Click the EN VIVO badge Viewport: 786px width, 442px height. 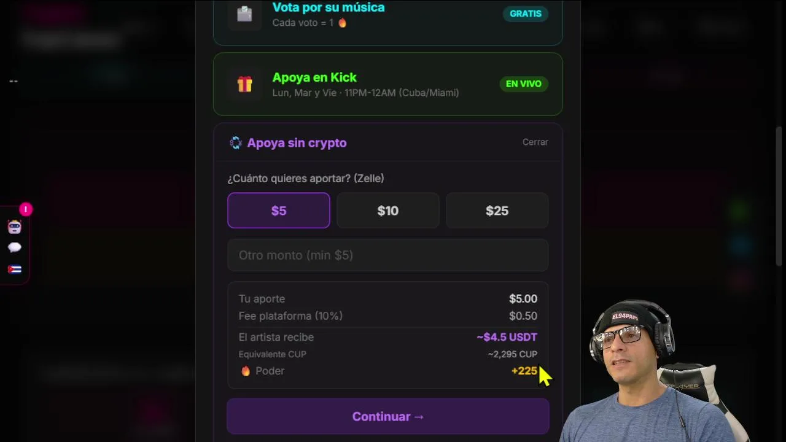(x=524, y=83)
